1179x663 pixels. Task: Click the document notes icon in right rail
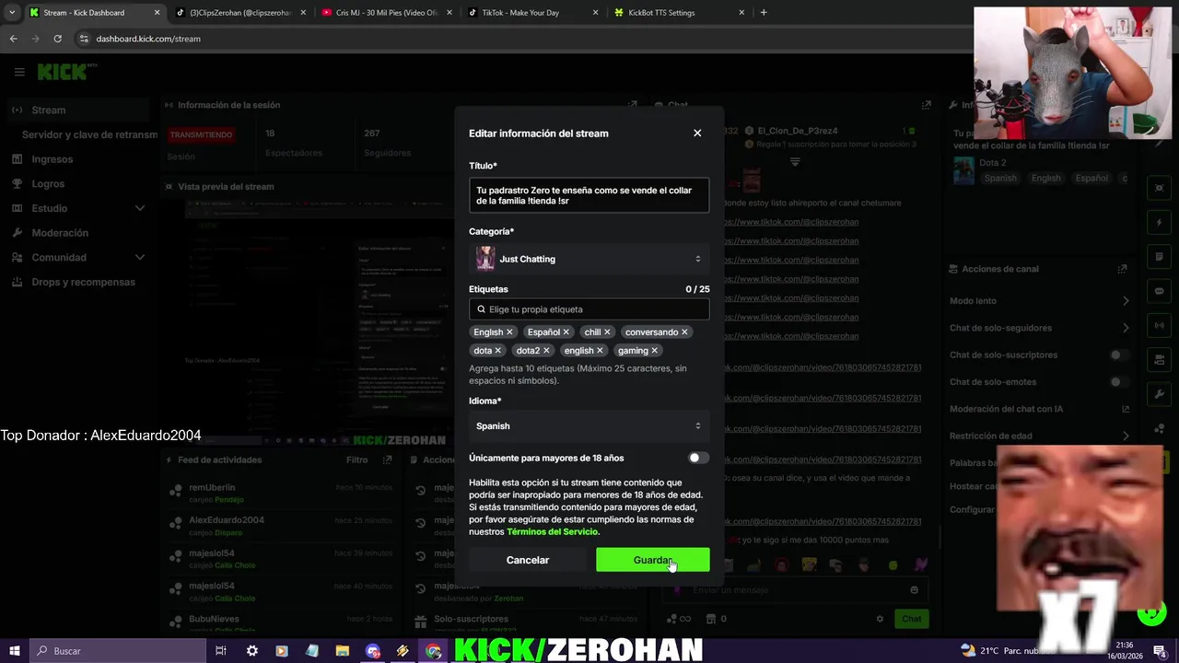point(1160,257)
